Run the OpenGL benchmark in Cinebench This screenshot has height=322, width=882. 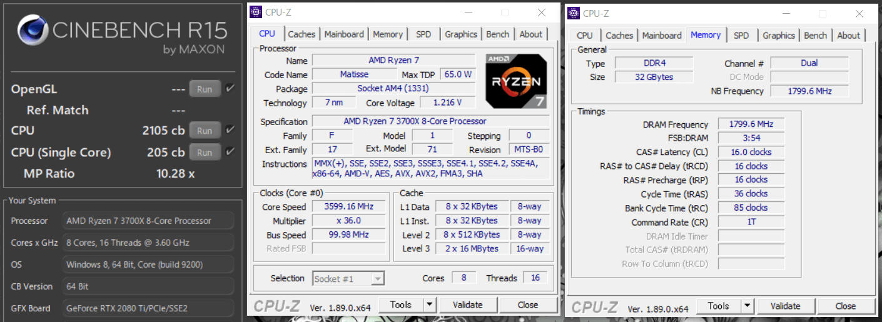[205, 89]
